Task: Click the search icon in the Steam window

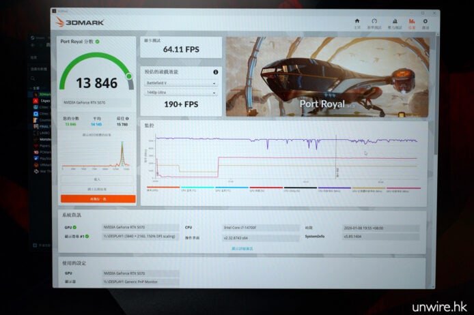Action: [x=33, y=78]
